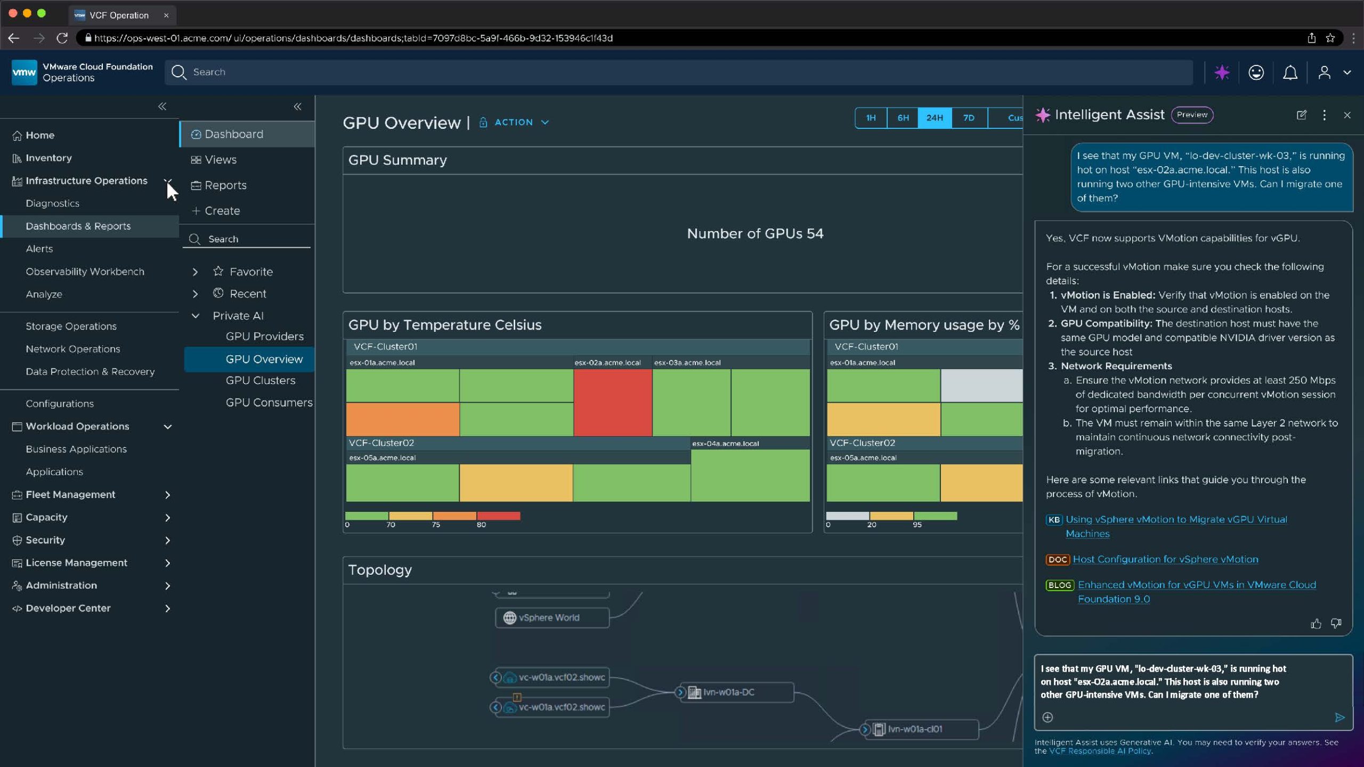Image resolution: width=1364 pixels, height=767 pixels.
Task: Select the 7D time range
Action: 969,118
